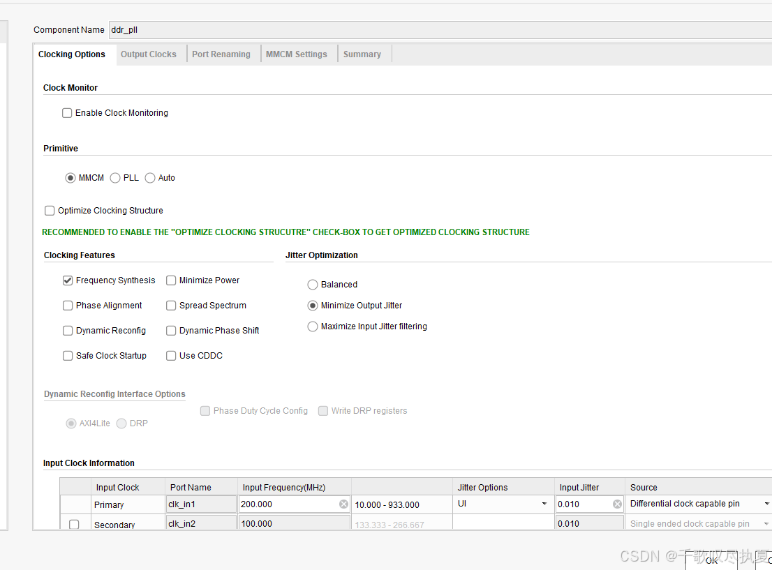
Task: Click the OK button
Action: (x=711, y=561)
